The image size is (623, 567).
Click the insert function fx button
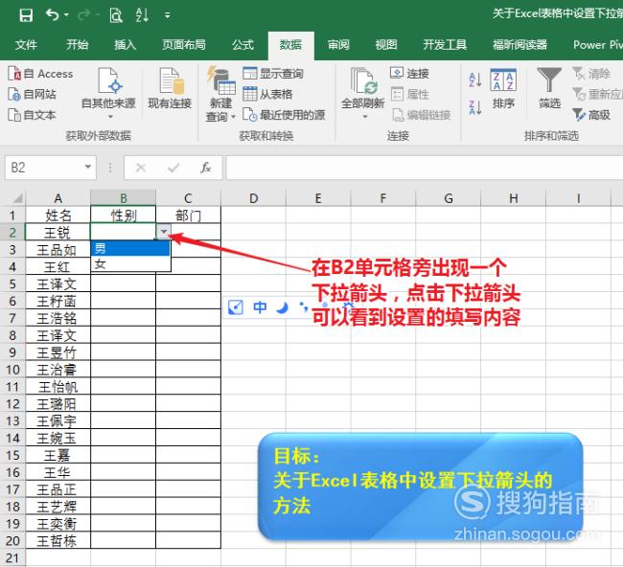[x=205, y=168]
